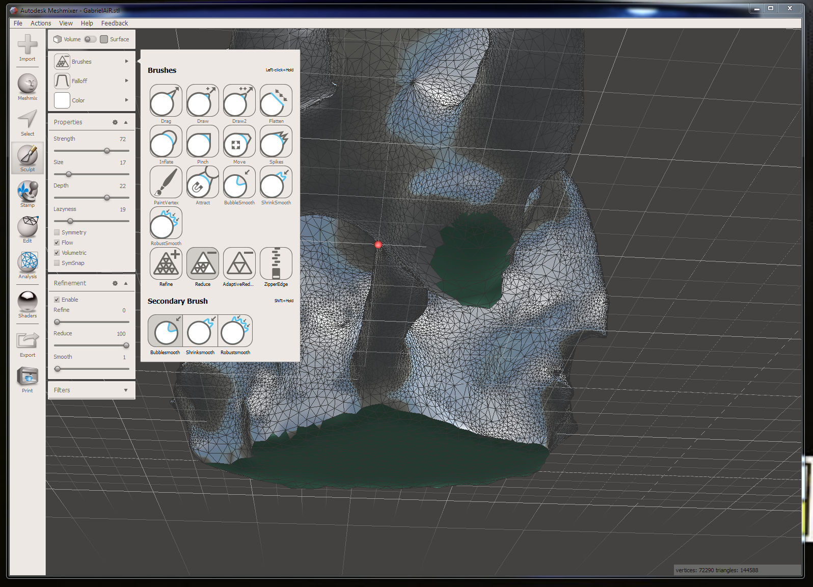This screenshot has width=813, height=587.
Task: Open the Shaders panel
Action: pos(28,305)
